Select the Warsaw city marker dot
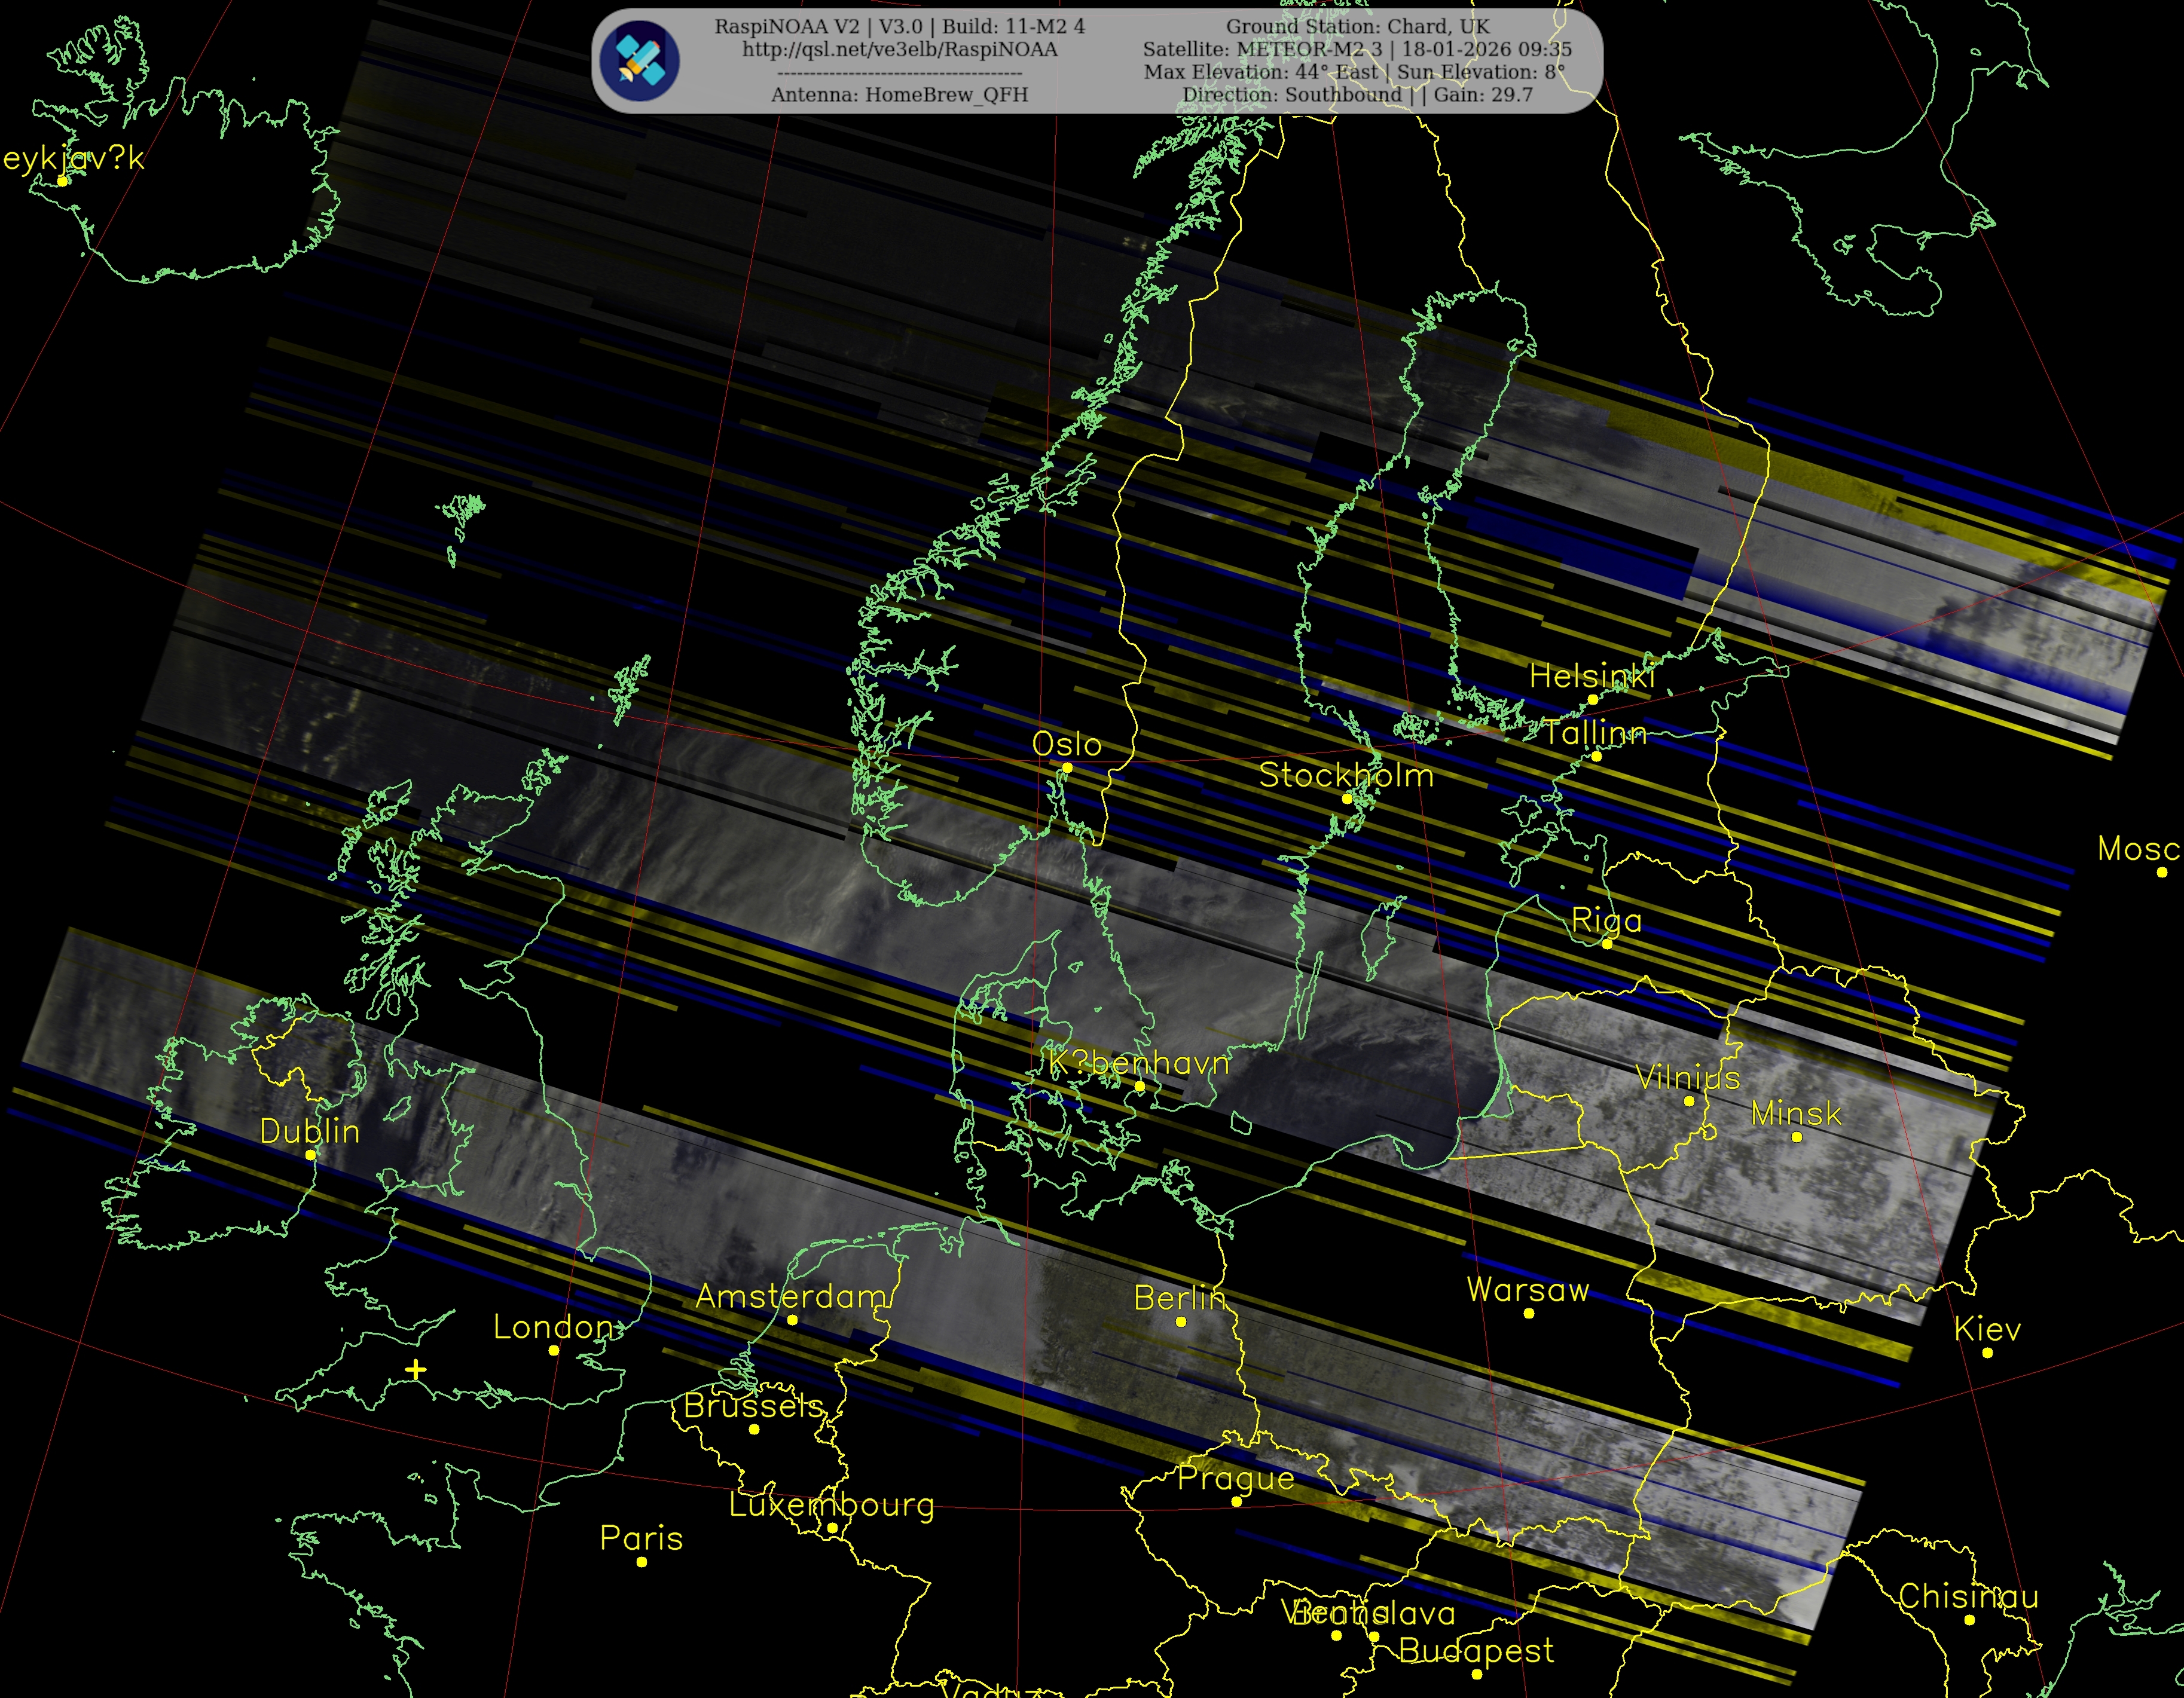Viewport: 2184px width, 1698px height. [x=1529, y=1313]
